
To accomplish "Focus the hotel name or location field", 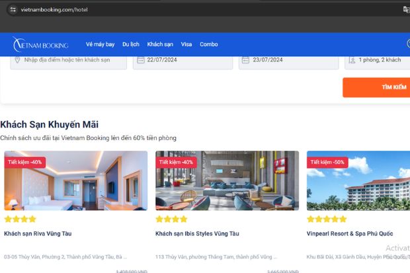I will click(x=69, y=61).
